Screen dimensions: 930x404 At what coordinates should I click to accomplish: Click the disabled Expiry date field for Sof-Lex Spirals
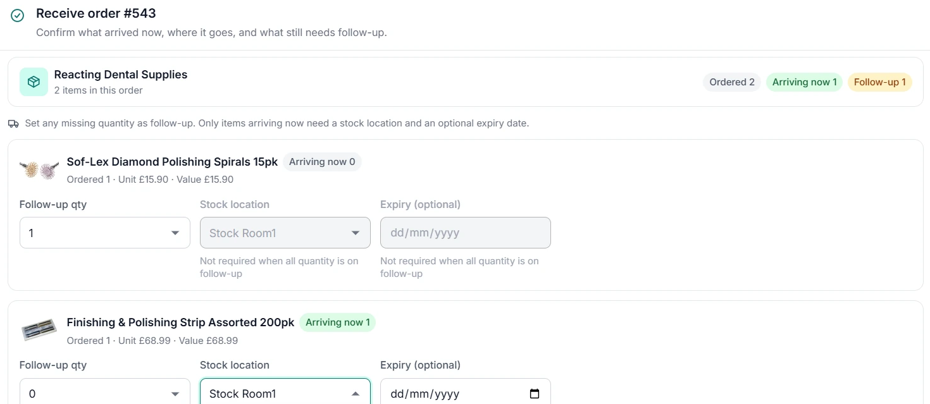(x=466, y=233)
